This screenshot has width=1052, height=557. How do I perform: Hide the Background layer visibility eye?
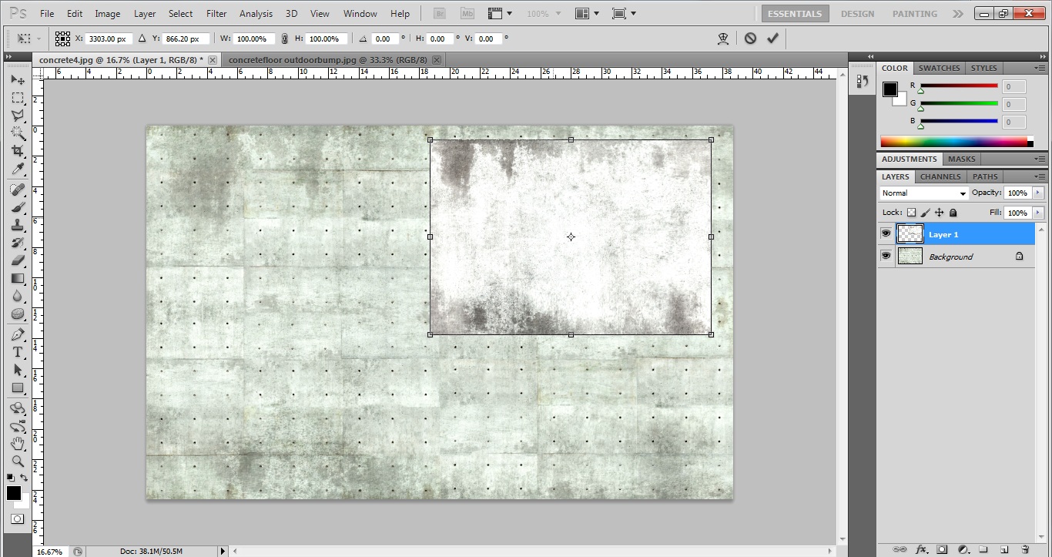click(x=886, y=257)
